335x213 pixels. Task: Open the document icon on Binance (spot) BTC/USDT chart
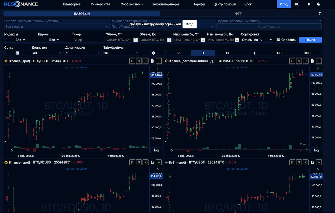click(x=152, y=61)
